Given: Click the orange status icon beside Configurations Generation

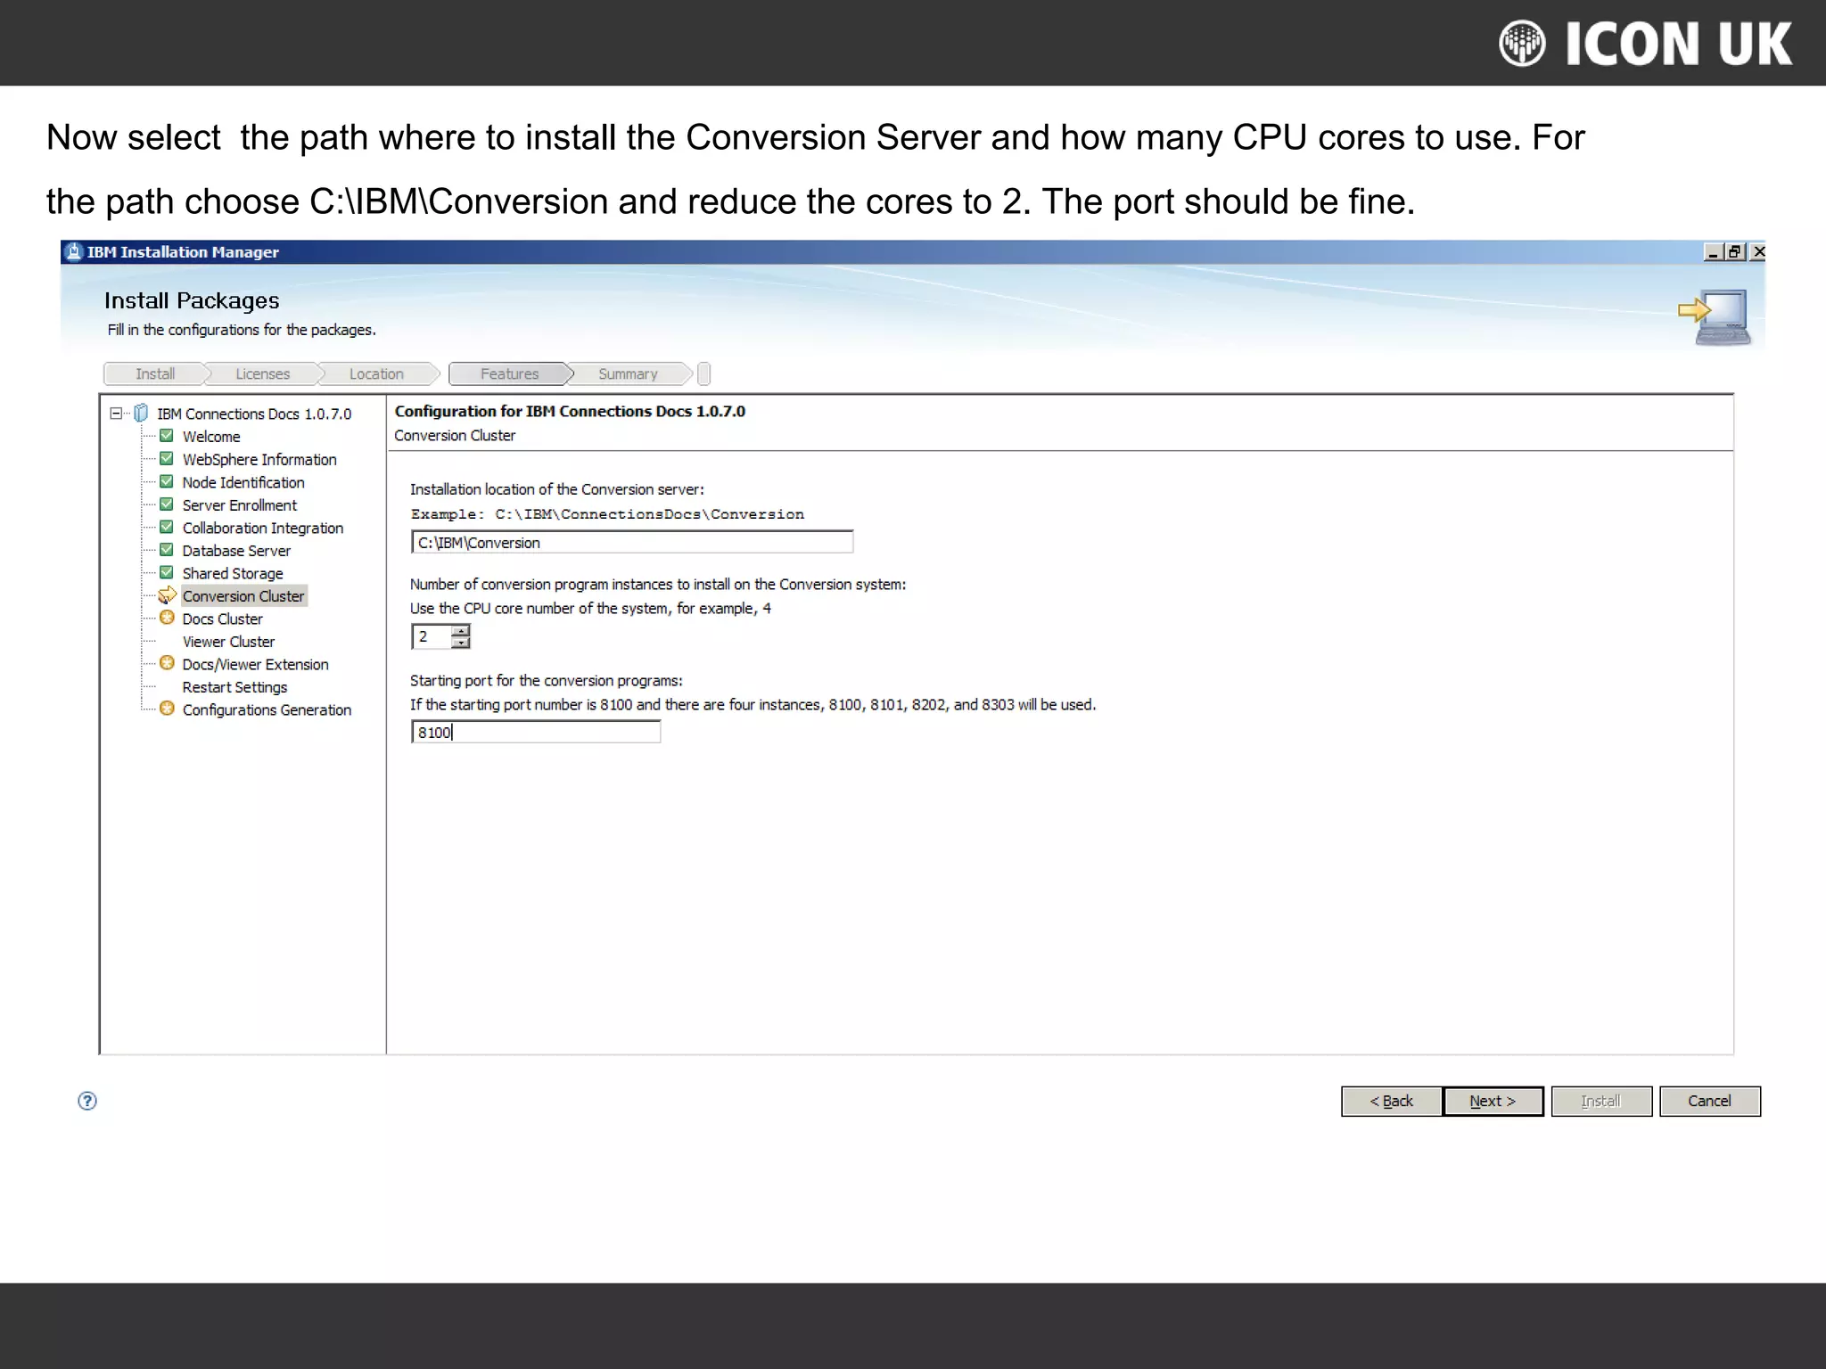Looking at the screenshot, I should (x=167, y=709).
